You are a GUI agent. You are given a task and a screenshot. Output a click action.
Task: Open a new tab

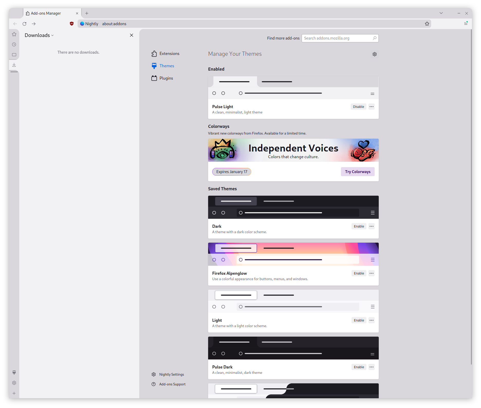click(87, 13)
